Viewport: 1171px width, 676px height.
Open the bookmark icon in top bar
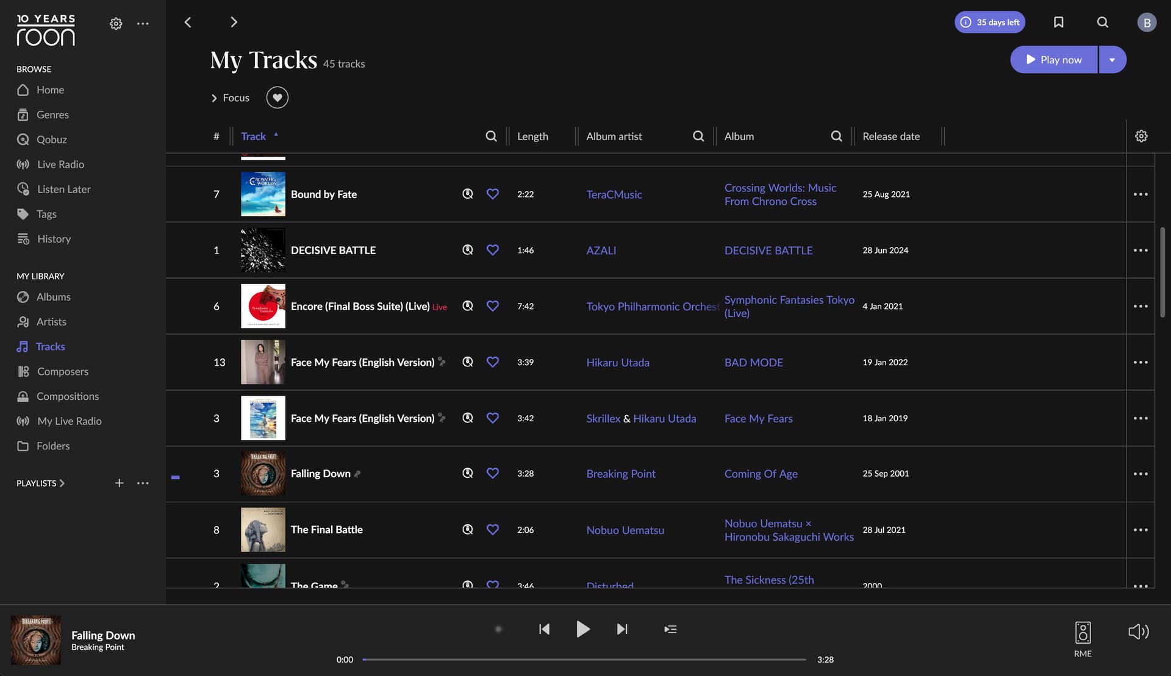1059,22
